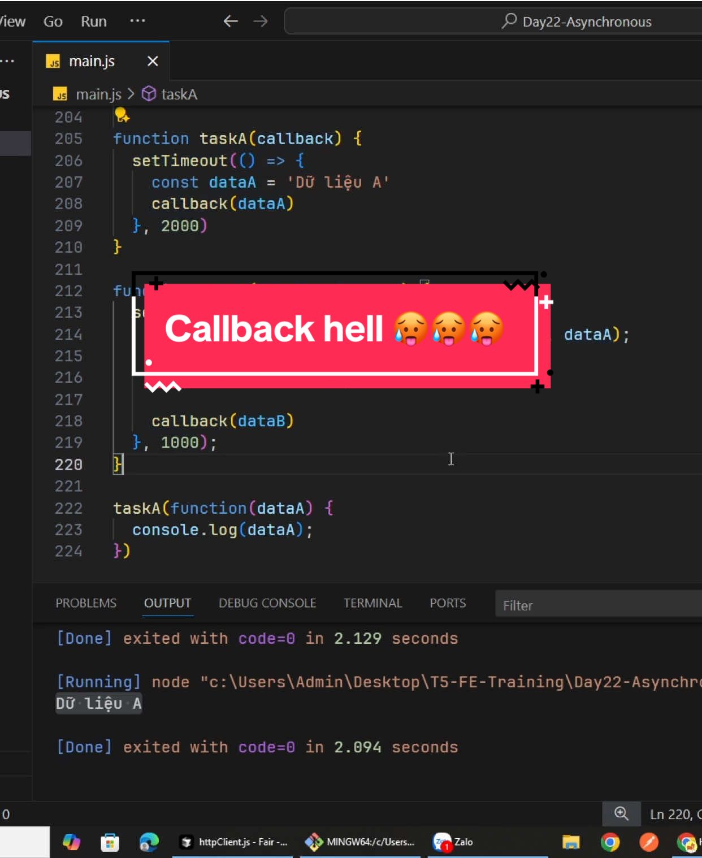The height and width of the screenshot is (858, 702).
Task: Switch to the httpClient.js taskbar window
Action: pyautogui.click(x=233, y=842)
